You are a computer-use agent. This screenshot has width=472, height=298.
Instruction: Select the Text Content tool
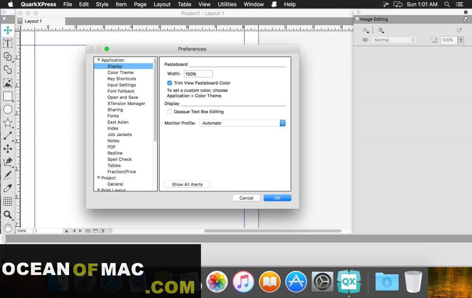coord(8,43)
